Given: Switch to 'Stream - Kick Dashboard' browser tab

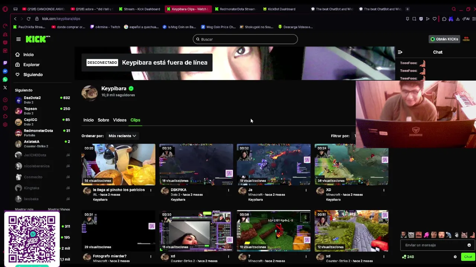Looking at the screenshot, I should coord(140,9).
